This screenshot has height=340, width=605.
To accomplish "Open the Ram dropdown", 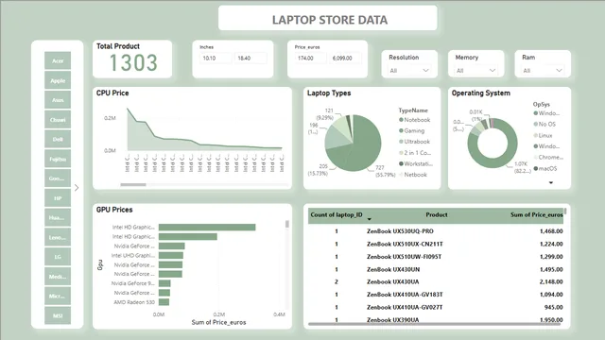I will (543, 71).
